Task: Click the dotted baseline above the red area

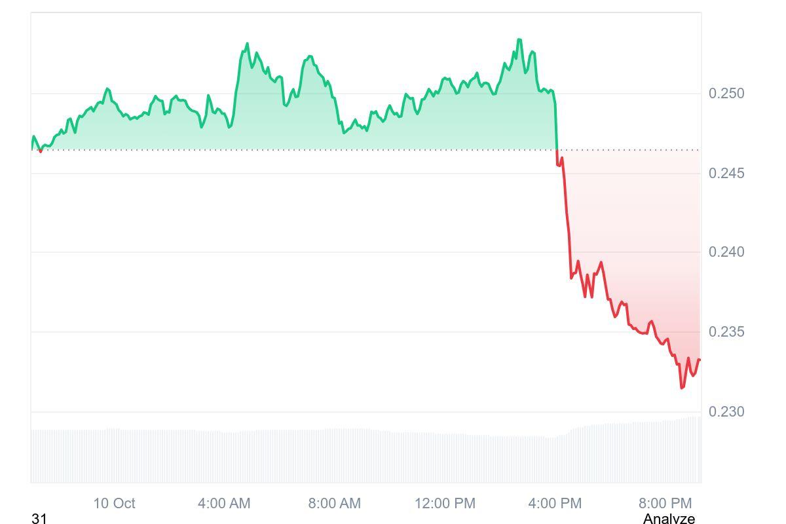Action: pyautogui.click(x=629, y=150)
